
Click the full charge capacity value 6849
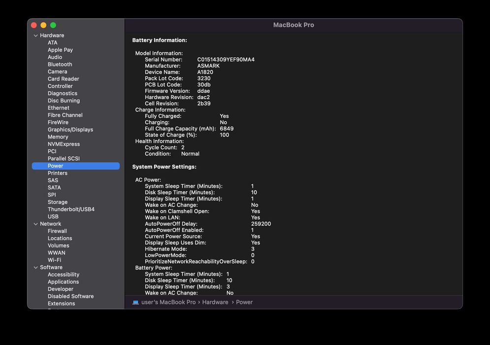[x=227, y=129]
